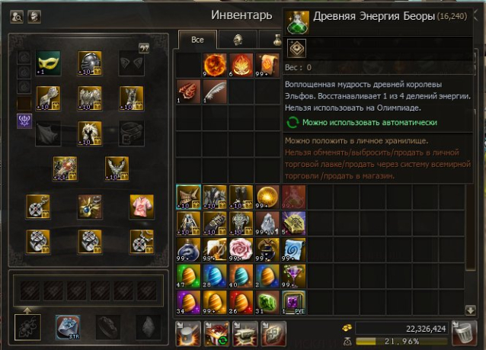This screenshot has height=350, width=486.
Task: Expand inventory with the down arrow button
Action: [x=471, y=310]
